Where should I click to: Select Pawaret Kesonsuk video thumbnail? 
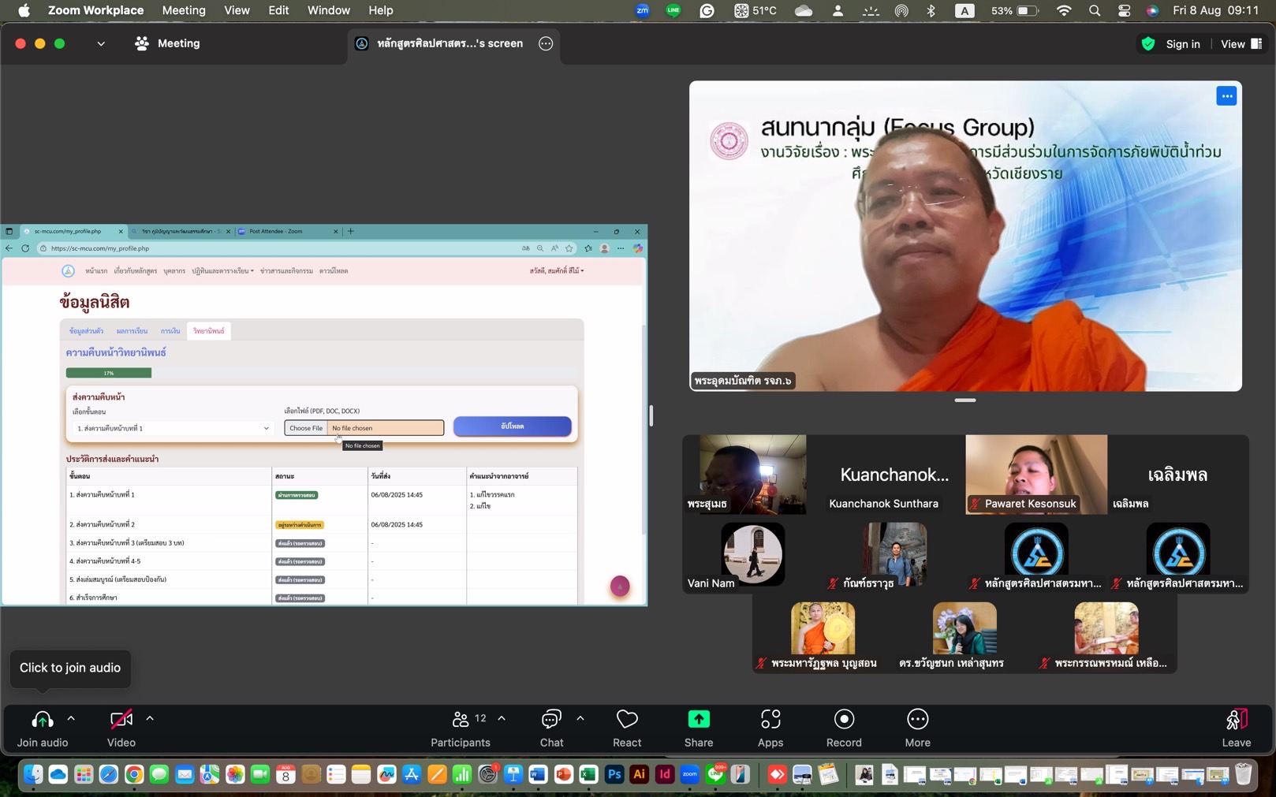1036,475
